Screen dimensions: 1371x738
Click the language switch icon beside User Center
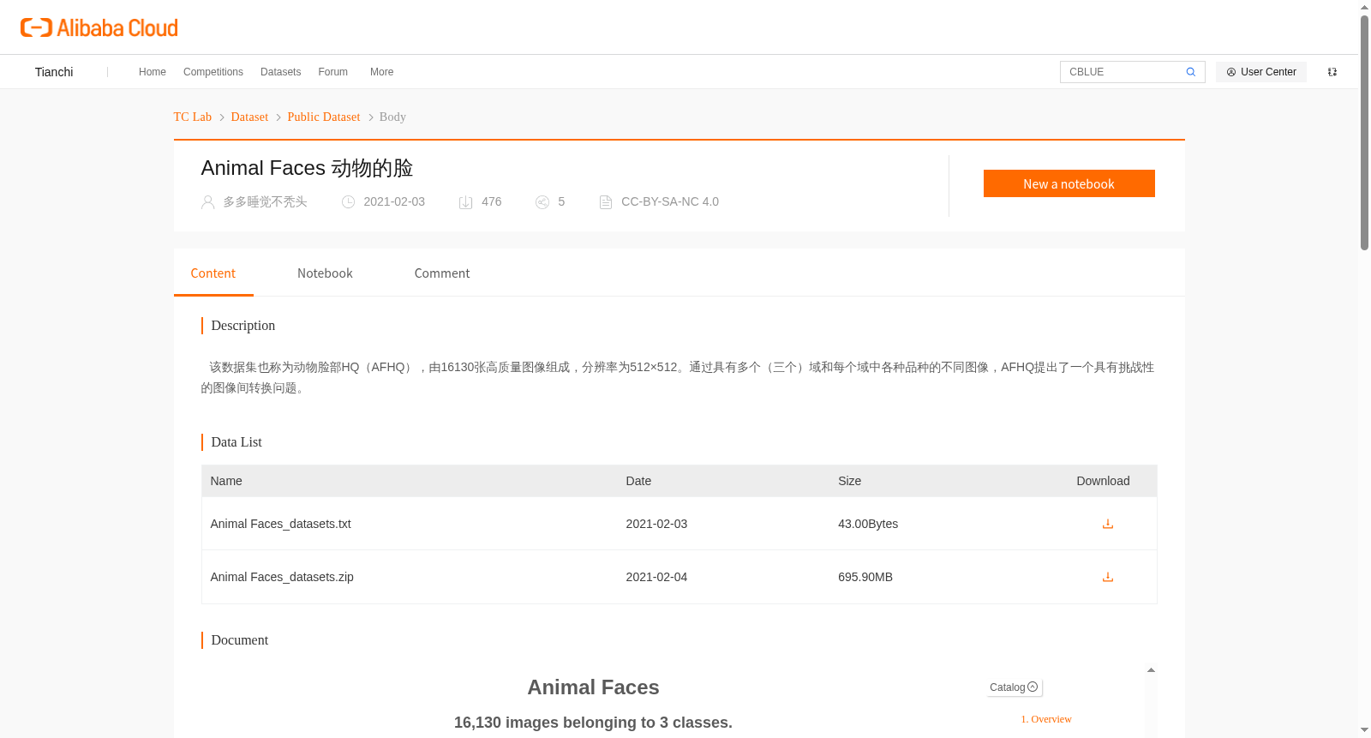(1332, 72)
